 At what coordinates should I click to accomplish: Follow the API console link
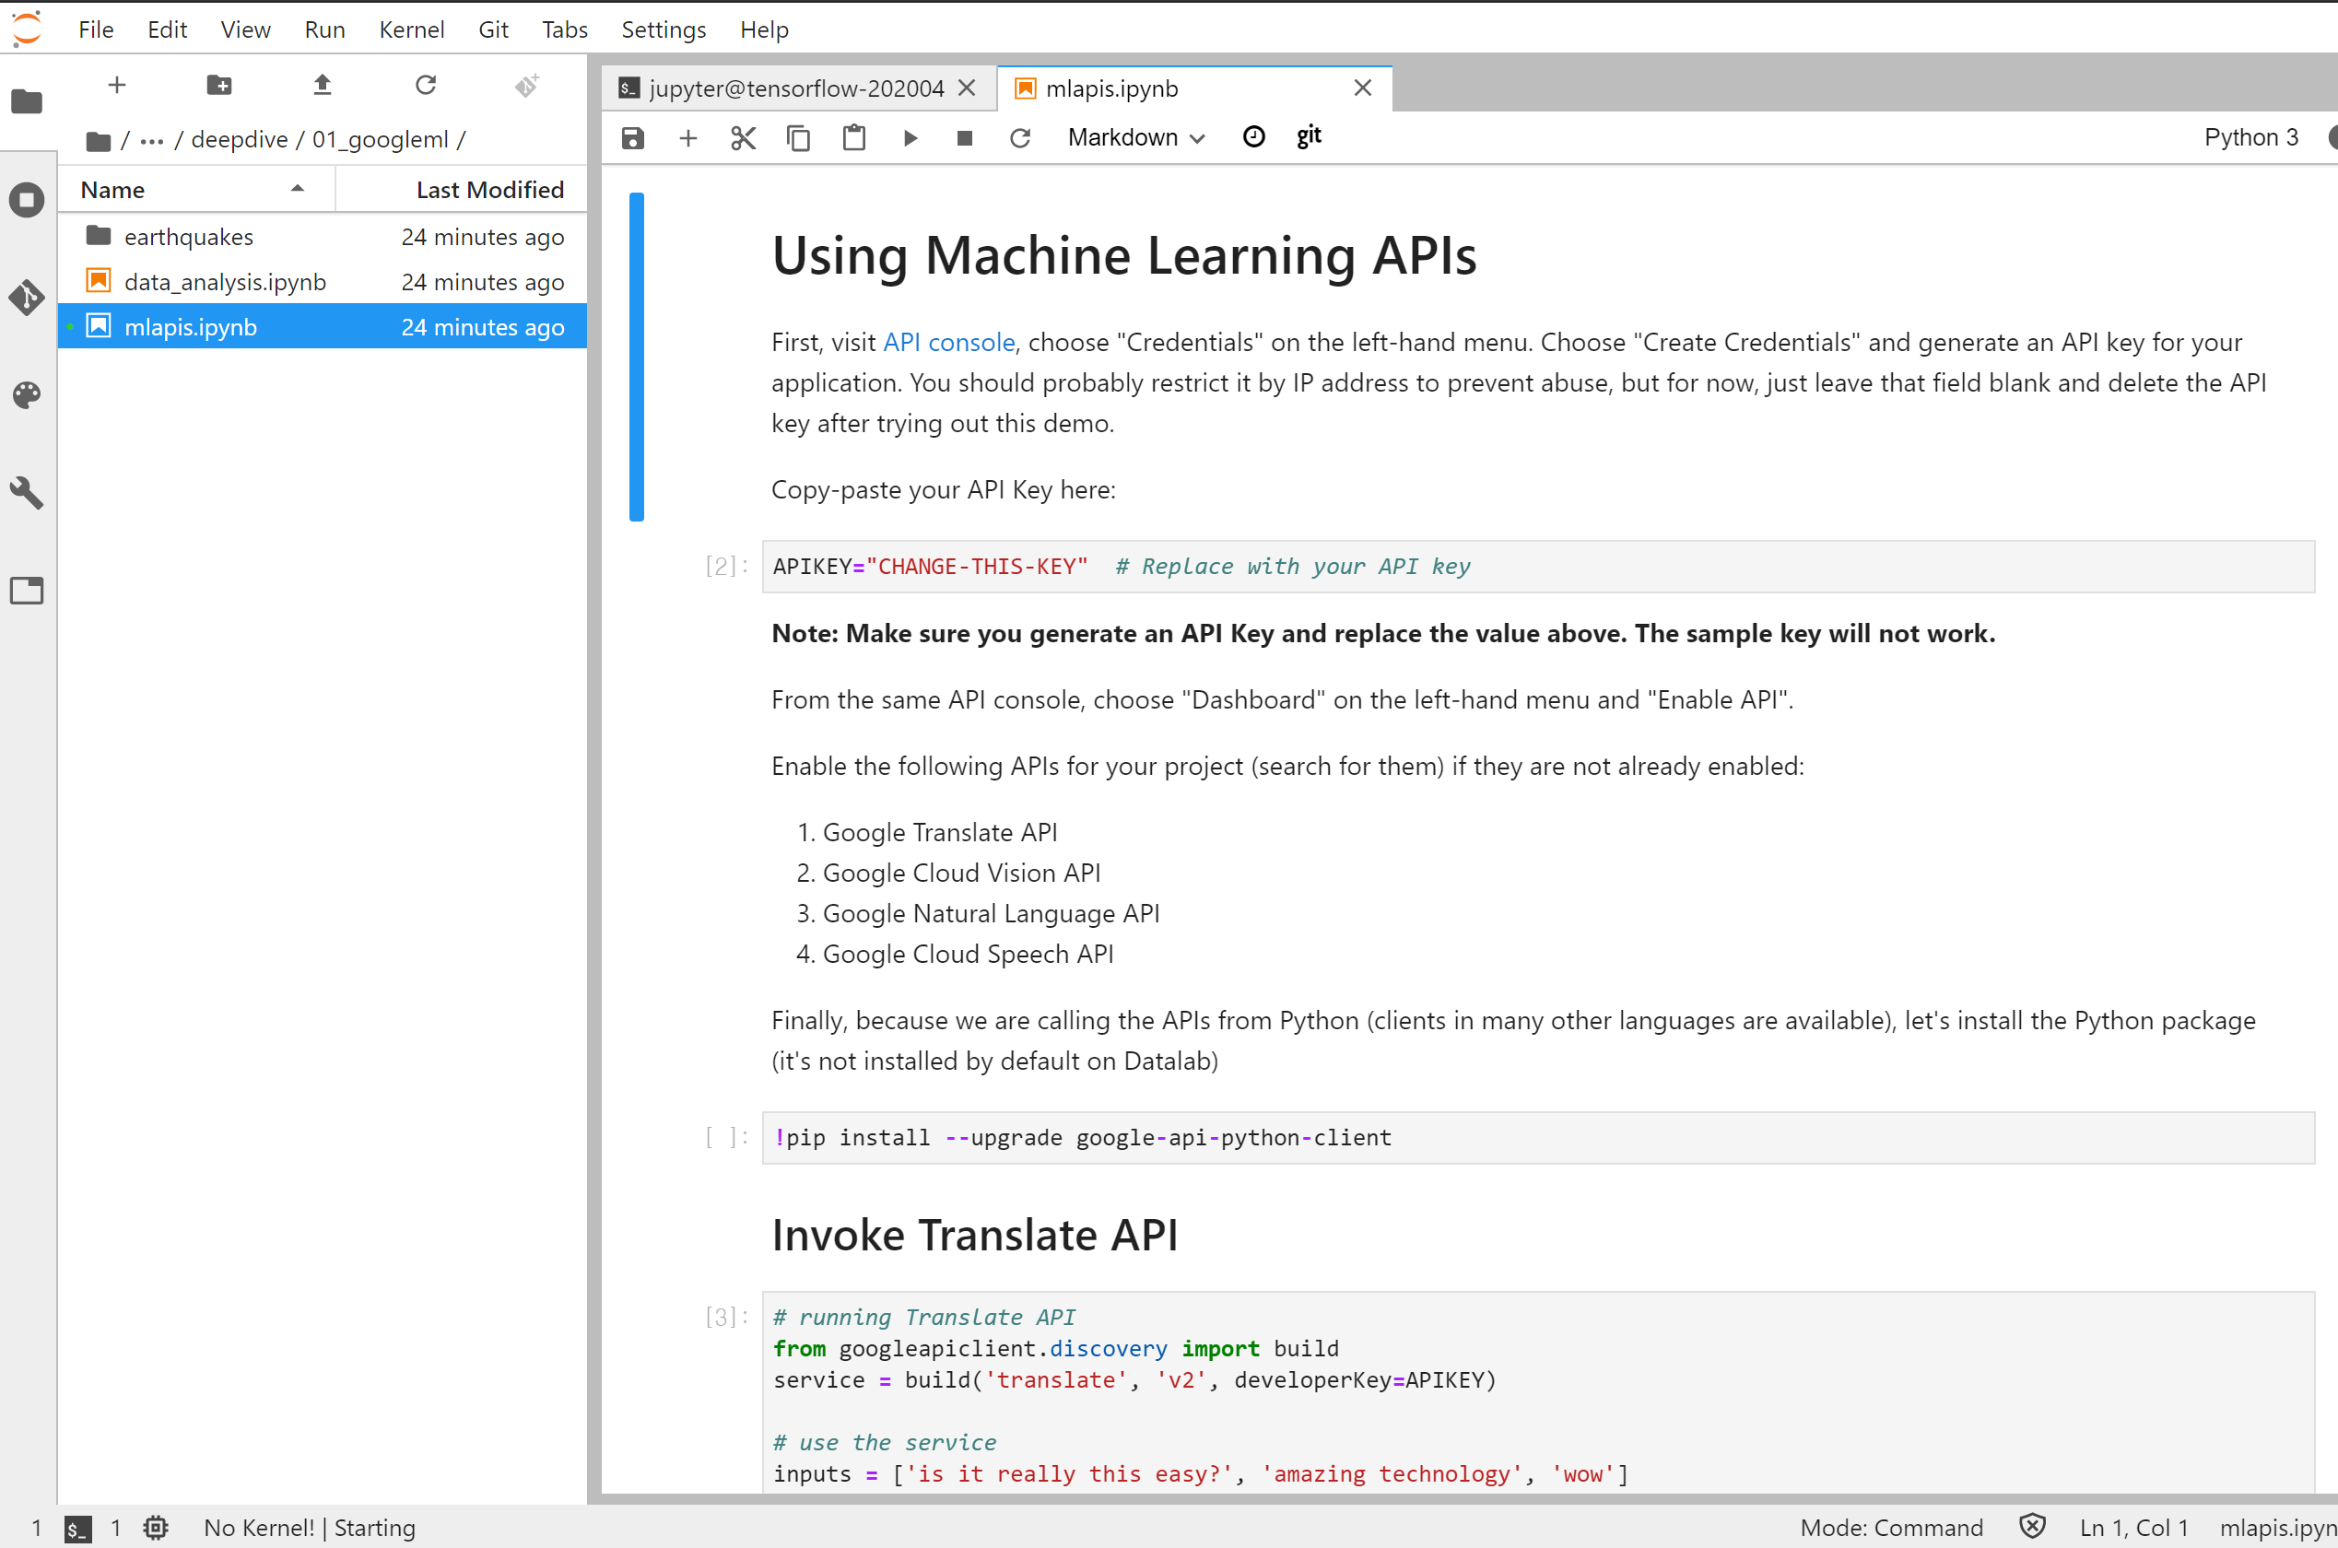(948, 343)
